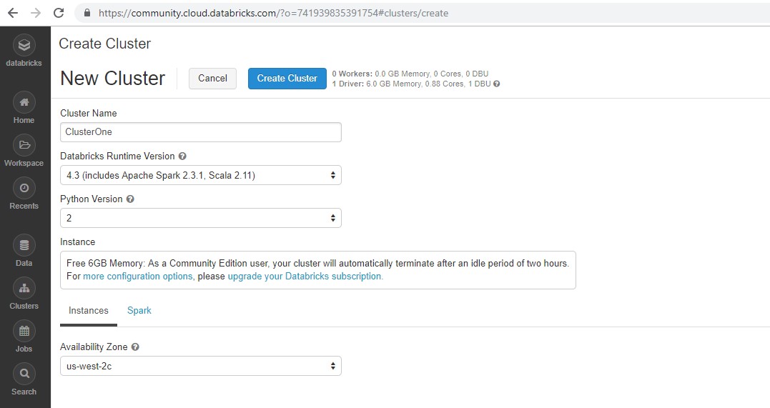
Task: Click the Instance label
Action: coord(78,242)
